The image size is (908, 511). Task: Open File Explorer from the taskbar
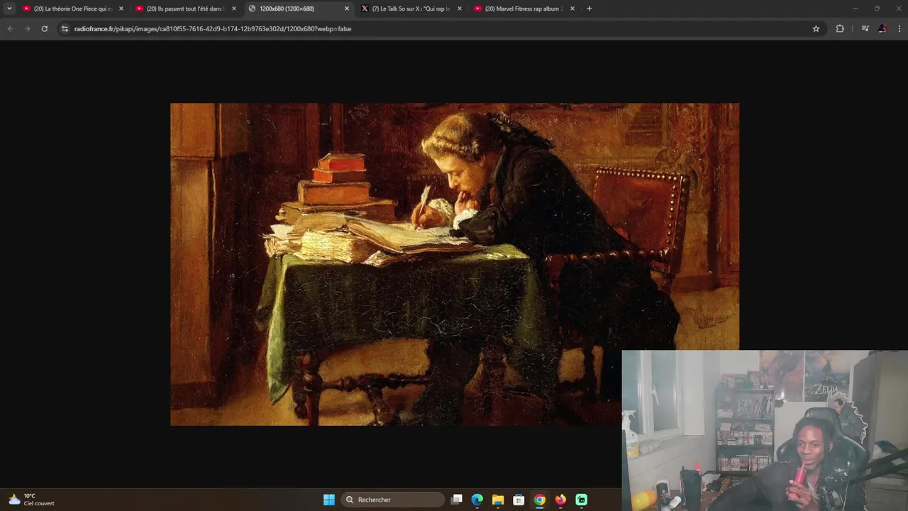(x=498, y=500)
